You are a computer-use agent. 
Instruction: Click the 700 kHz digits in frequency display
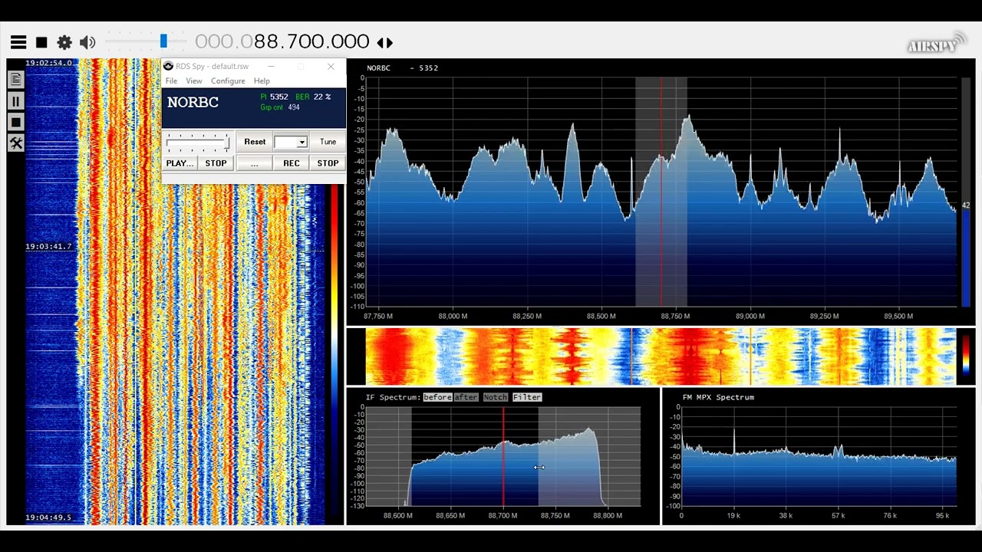tap(305, 41)
